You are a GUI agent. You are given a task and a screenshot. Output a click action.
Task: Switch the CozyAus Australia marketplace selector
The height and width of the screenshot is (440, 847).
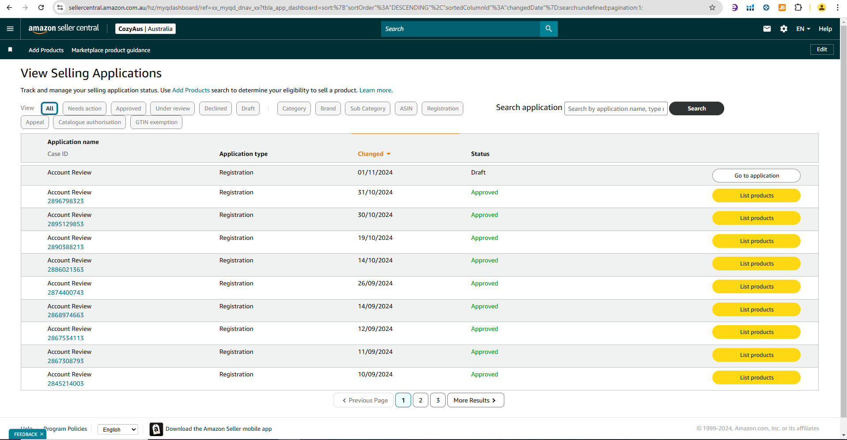point(145,29)
